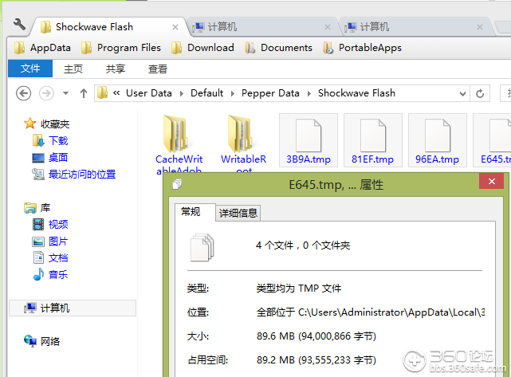511x377 pixels.
Task: Open the 文件 ribbon menu
Action: [30, 69]
